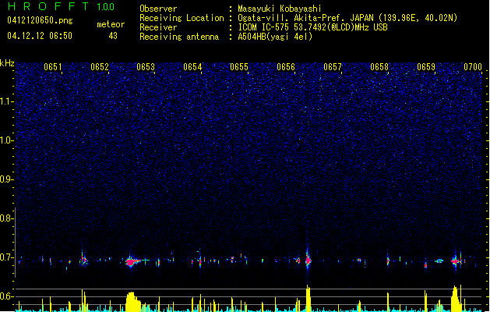
Task: Click the 'Receiving antenna' field label
Action: pyautogui.click(x=179, y=37)
